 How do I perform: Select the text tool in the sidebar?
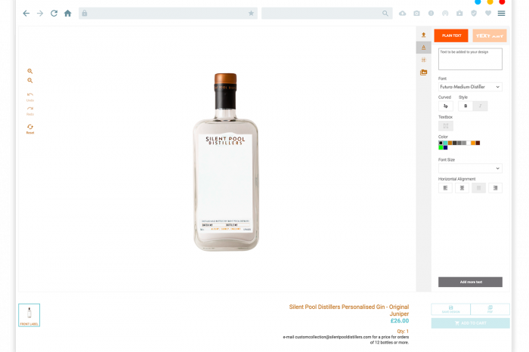pos(423,48)
